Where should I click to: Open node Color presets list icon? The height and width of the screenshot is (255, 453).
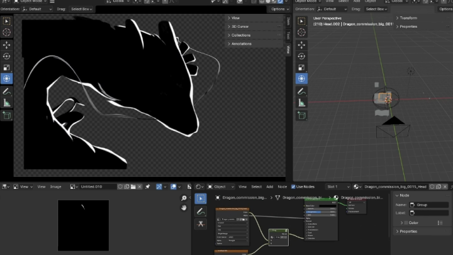coord(440,223)
